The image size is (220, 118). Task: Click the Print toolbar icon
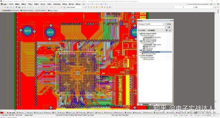[x=10, y=7]
